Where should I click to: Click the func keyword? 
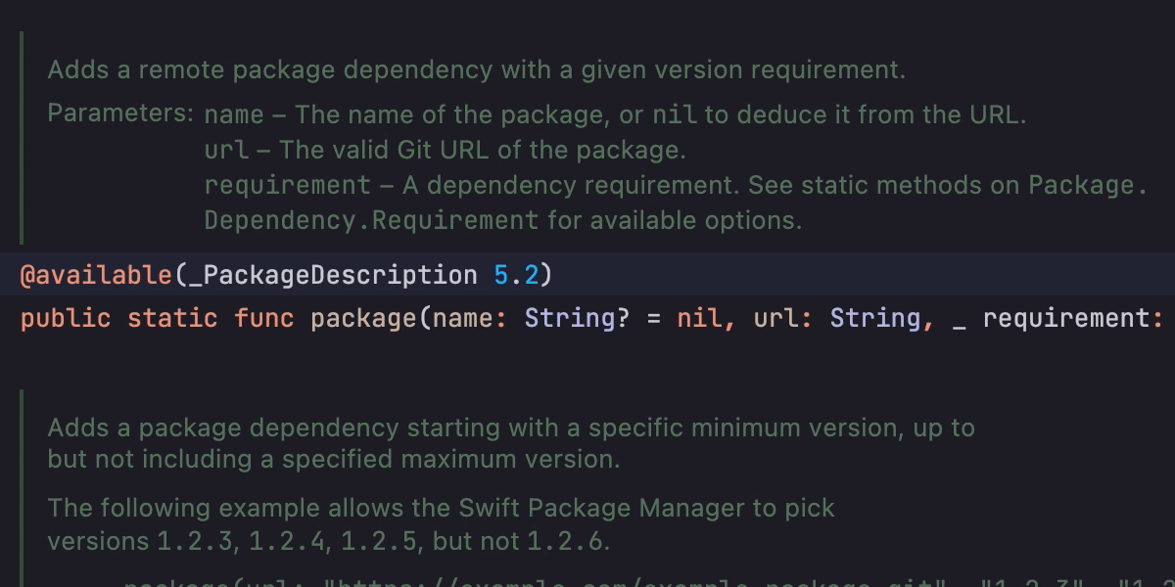[263, 319]
